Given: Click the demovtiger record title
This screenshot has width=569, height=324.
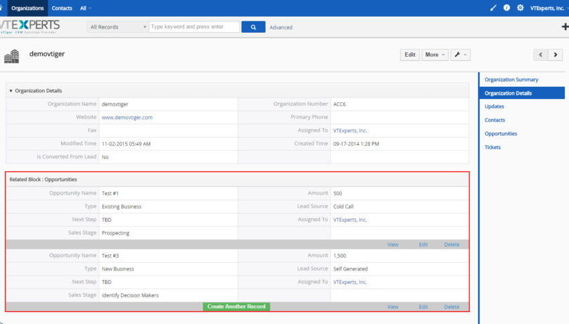Looking at the screenshot, I should click(x=47, y=53).
